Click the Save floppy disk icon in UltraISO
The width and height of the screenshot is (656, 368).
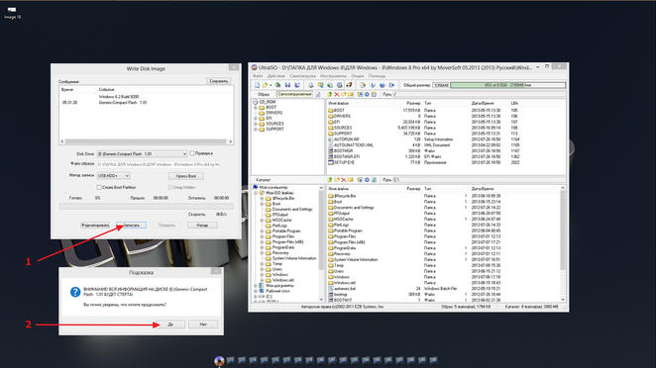click(x=287, y=85)
